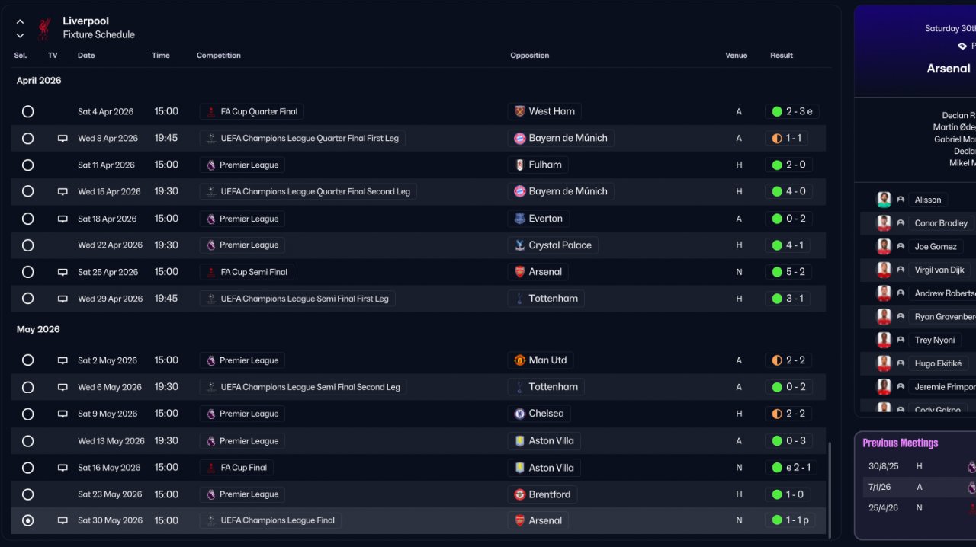The width and height of the screenshot is (976, 547).
Task: Sort fixtures by Result column header
Action: pos(782,56)
